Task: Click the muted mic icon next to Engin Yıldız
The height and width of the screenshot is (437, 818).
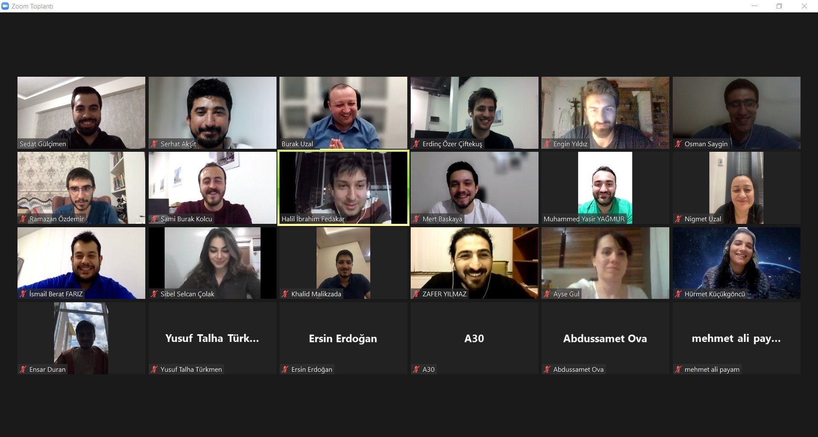Action: coord(547,144)
